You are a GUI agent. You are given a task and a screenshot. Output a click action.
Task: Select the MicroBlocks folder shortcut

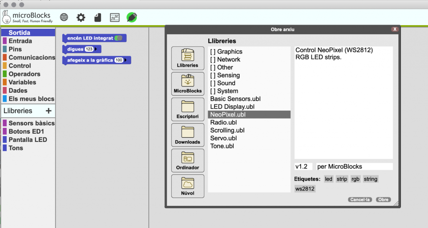[188, 84]
